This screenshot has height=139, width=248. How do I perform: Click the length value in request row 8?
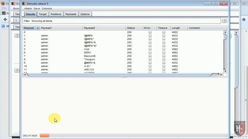click(175, 59)
